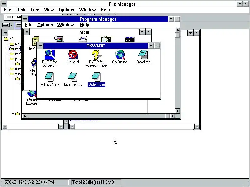Click status text 'Total 23 file(s) (11.0MB)'
This screenshot has height=187, width=250.
(94, 182)
